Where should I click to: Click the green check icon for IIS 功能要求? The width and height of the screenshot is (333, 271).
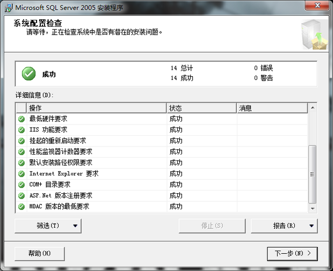coord(21,130)
